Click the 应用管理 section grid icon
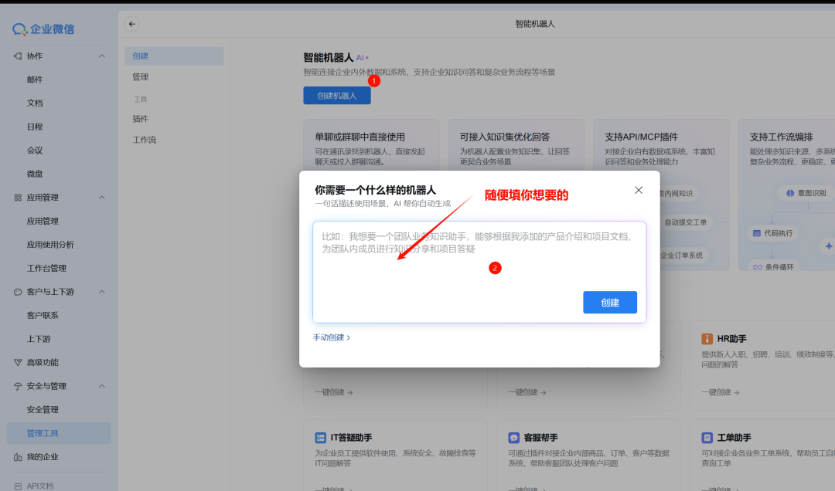Image resolution: width=835 pixels, height=491 pixels. (x=18, y=198)
